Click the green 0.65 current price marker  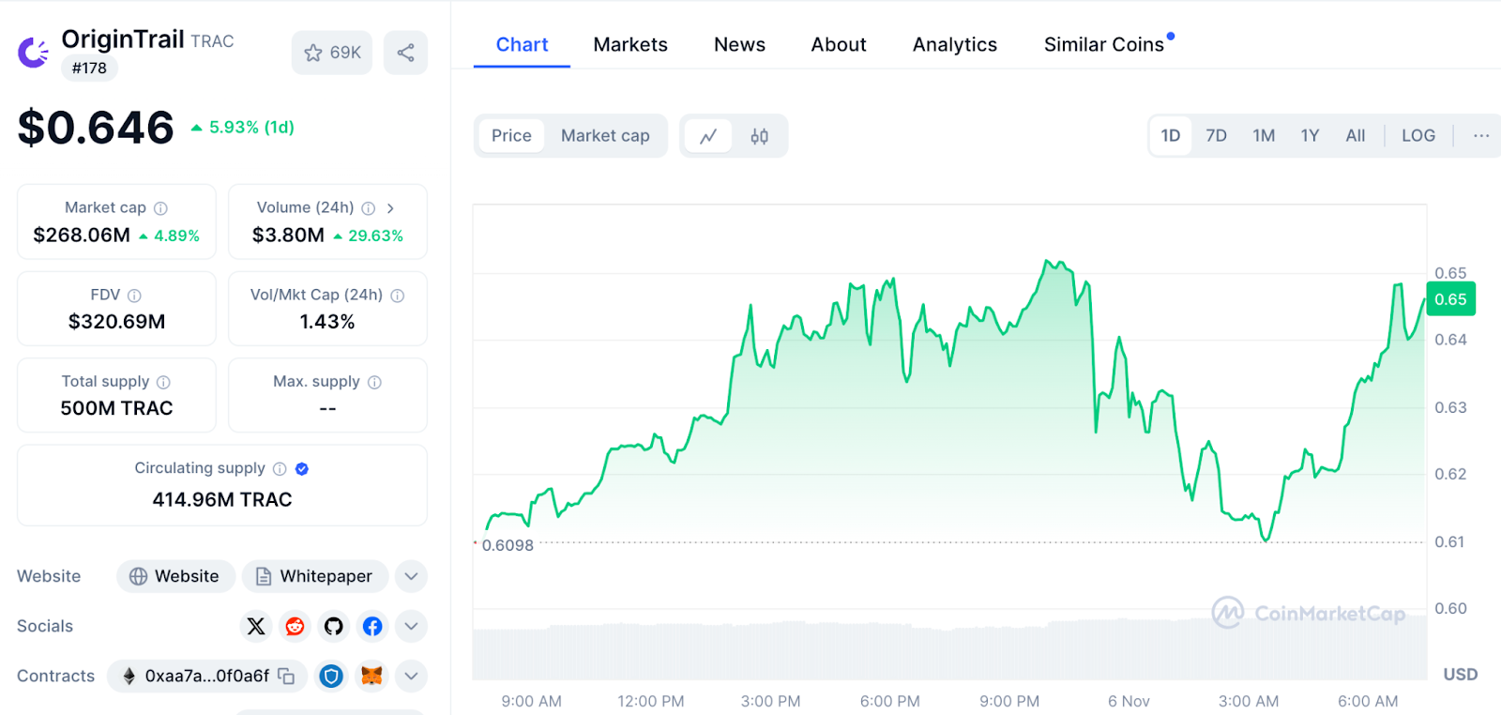[1450, 299]
